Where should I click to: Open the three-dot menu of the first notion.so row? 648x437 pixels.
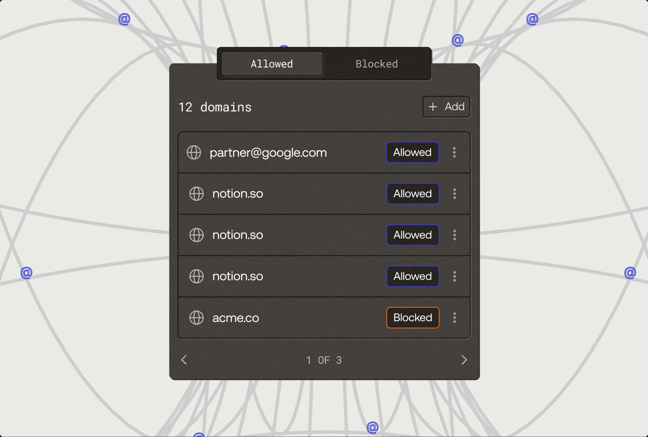(455, 194)
